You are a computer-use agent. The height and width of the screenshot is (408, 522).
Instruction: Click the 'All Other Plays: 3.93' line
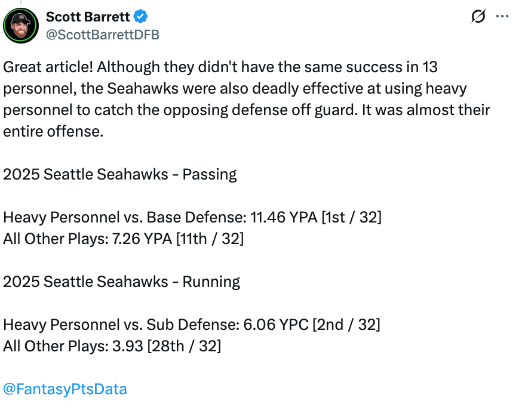[112, 346]
